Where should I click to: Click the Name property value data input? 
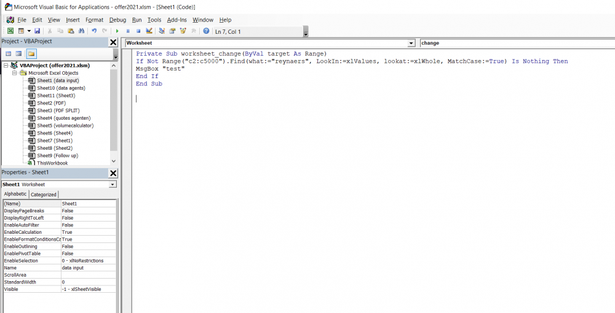coord(89,268)
